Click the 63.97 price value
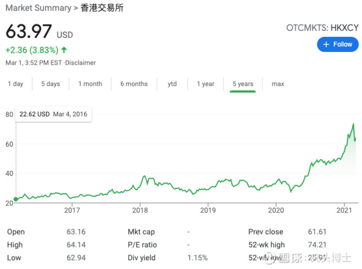The height and width of the screenshot is (269, 362). 29,31
